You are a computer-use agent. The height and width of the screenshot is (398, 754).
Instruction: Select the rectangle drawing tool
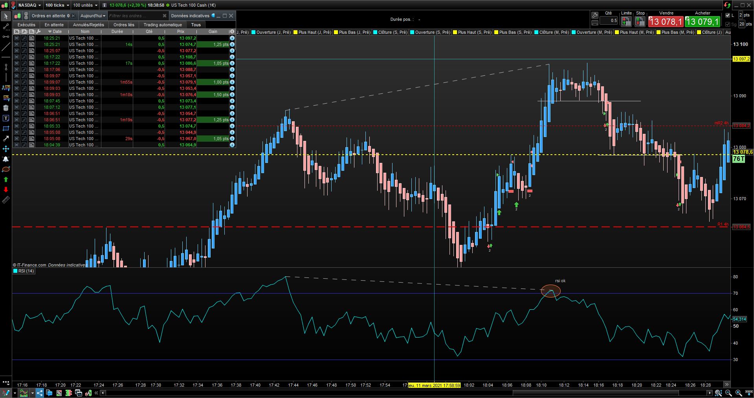[6, 128]
